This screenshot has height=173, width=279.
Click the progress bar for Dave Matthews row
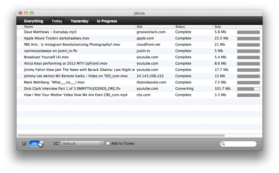click(248, 32)
